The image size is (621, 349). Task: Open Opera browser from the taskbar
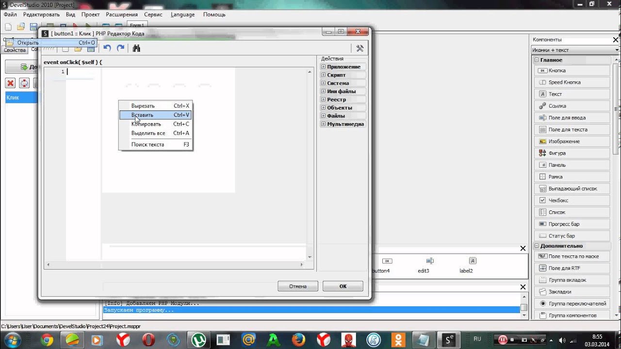point(148,340)
